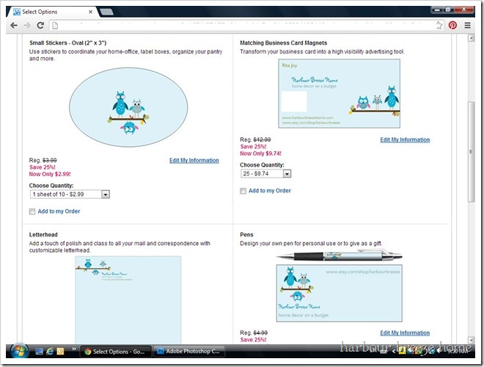The image size is (484, 367).
Task: Click the browser back arrow
Action: (14, 26)
